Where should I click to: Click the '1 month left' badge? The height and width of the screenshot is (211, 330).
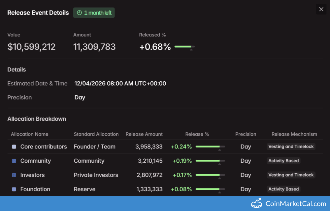coord(94,13)
